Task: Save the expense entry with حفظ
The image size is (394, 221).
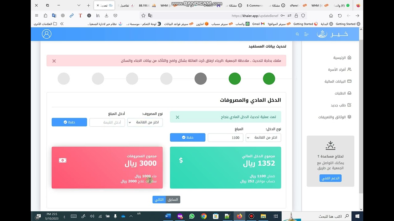Action: (x=69, y=122)
